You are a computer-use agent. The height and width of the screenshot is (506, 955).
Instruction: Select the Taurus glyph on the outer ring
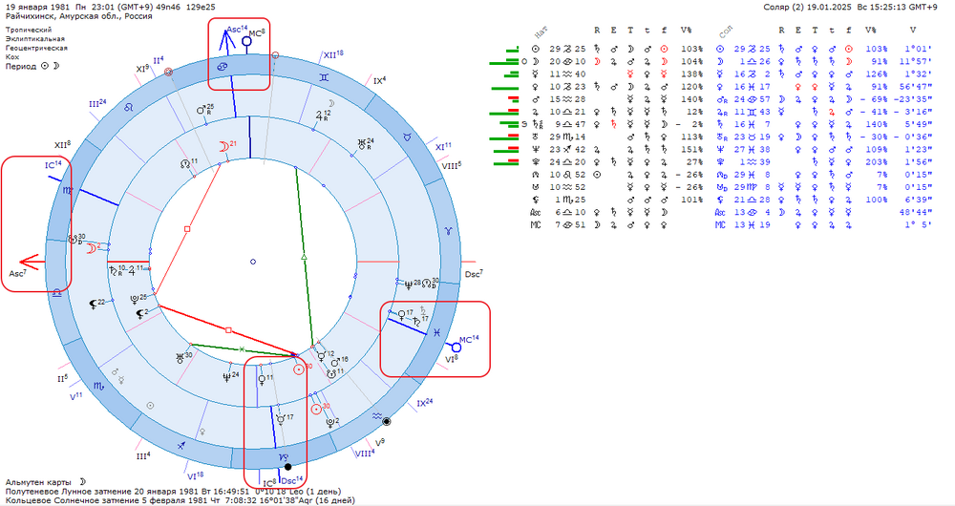coord(407,137)
